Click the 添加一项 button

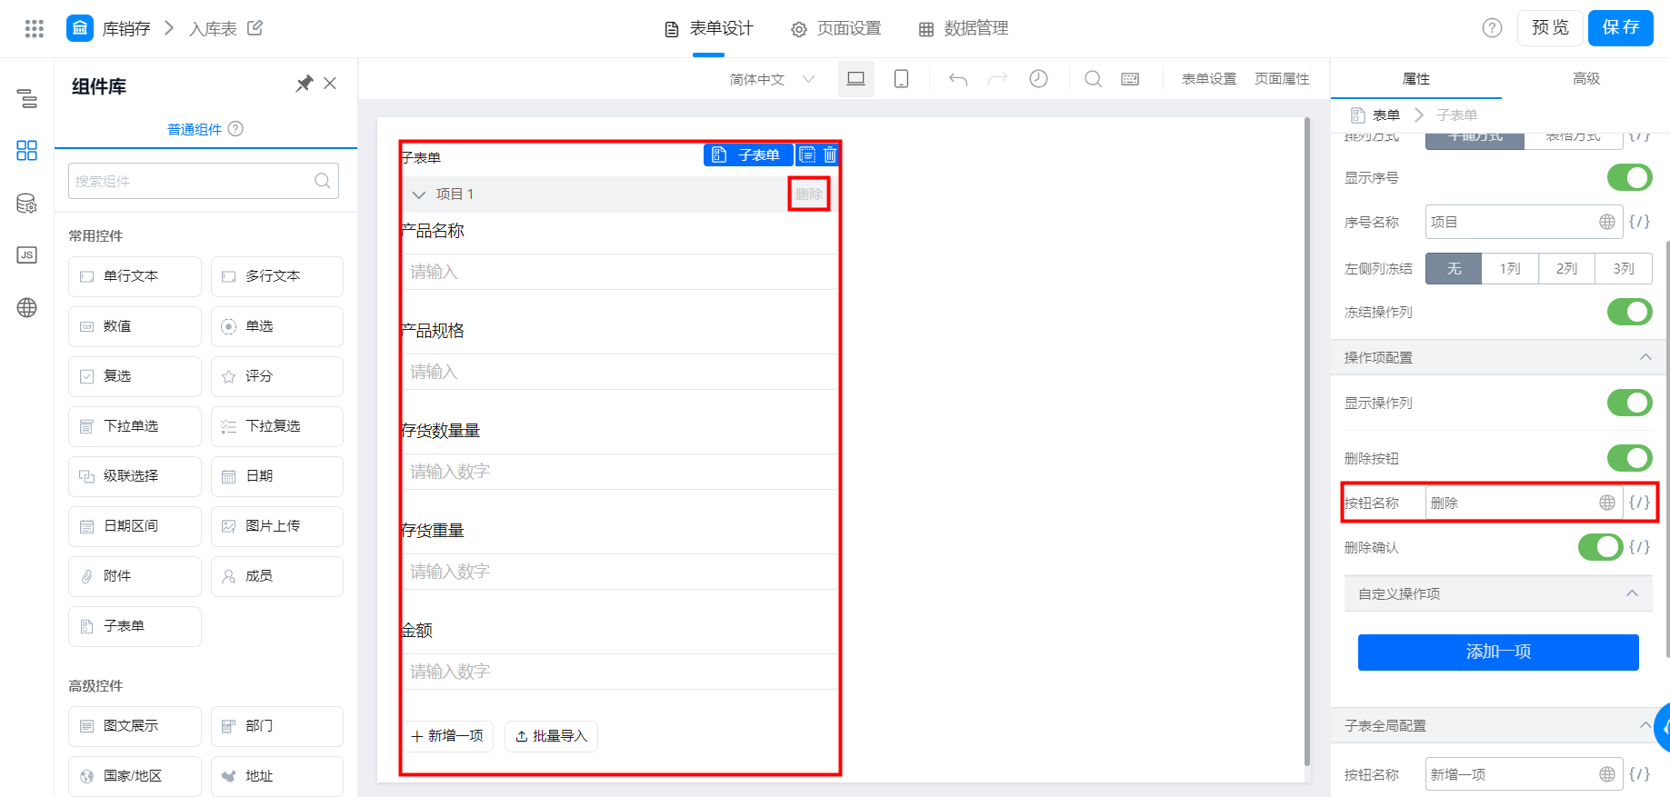[1498, 653]
